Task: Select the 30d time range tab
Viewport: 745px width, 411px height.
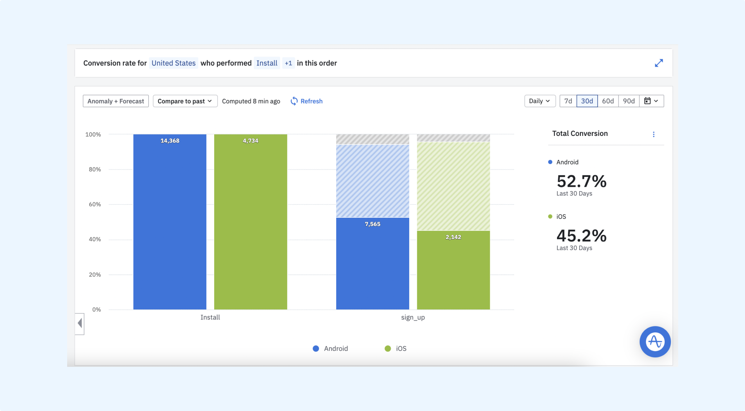Action: click(x=587, y=101)
